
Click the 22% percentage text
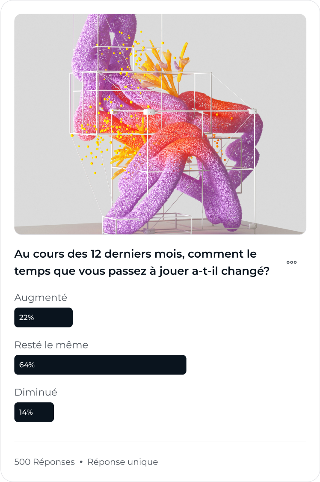27,318
